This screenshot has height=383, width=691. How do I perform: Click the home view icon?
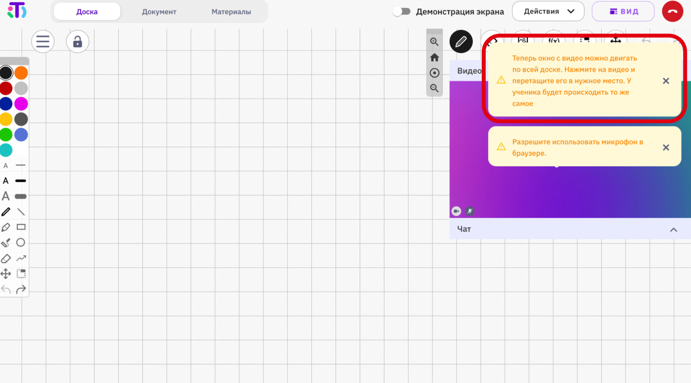point(435,57)
